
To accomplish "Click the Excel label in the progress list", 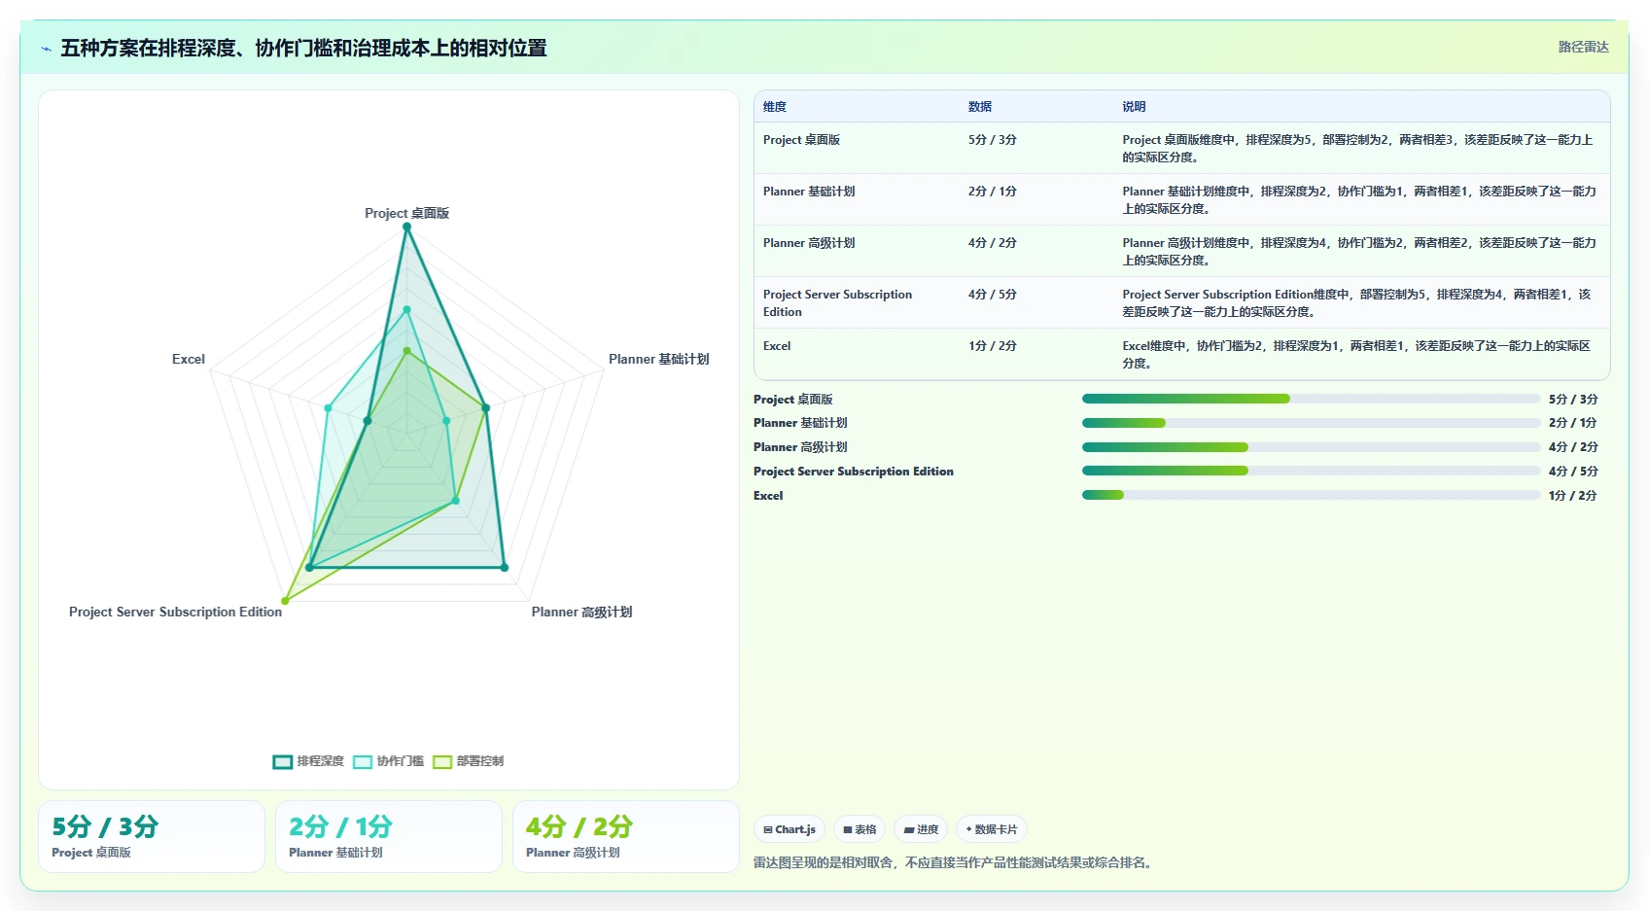I will (x=768, y=496).
